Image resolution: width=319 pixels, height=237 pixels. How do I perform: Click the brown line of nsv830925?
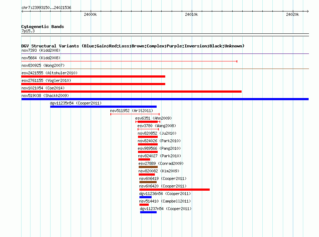[x=165, y=69]
